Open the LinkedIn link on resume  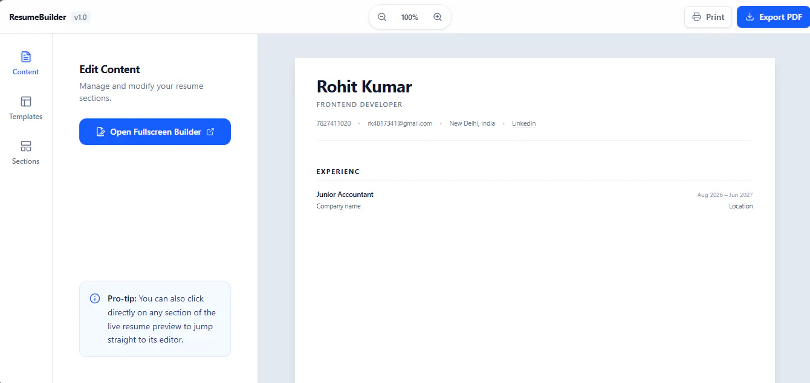[x=524, y=123]
